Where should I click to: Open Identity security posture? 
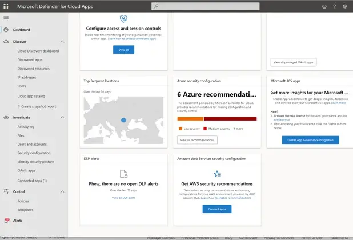pyautogui.click(x=35, y=162)
